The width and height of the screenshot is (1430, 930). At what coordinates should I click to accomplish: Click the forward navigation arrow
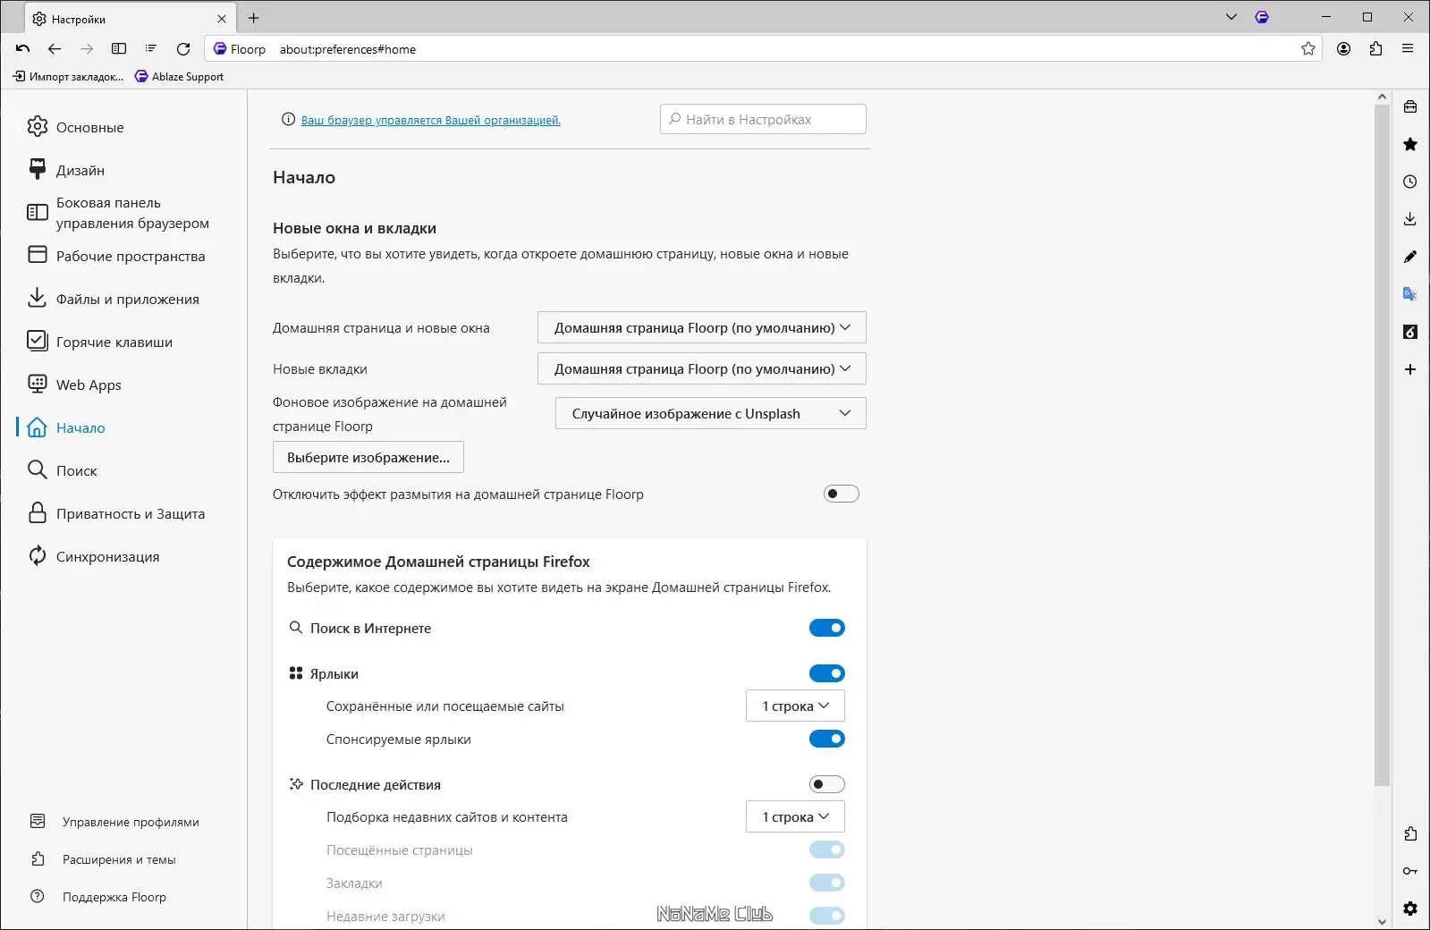87,49
